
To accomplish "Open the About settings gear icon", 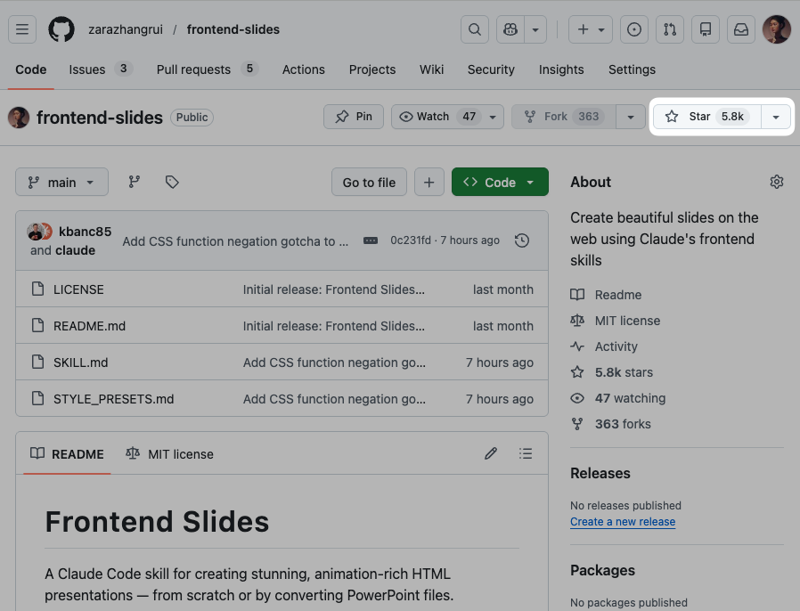I will (777, 182).
